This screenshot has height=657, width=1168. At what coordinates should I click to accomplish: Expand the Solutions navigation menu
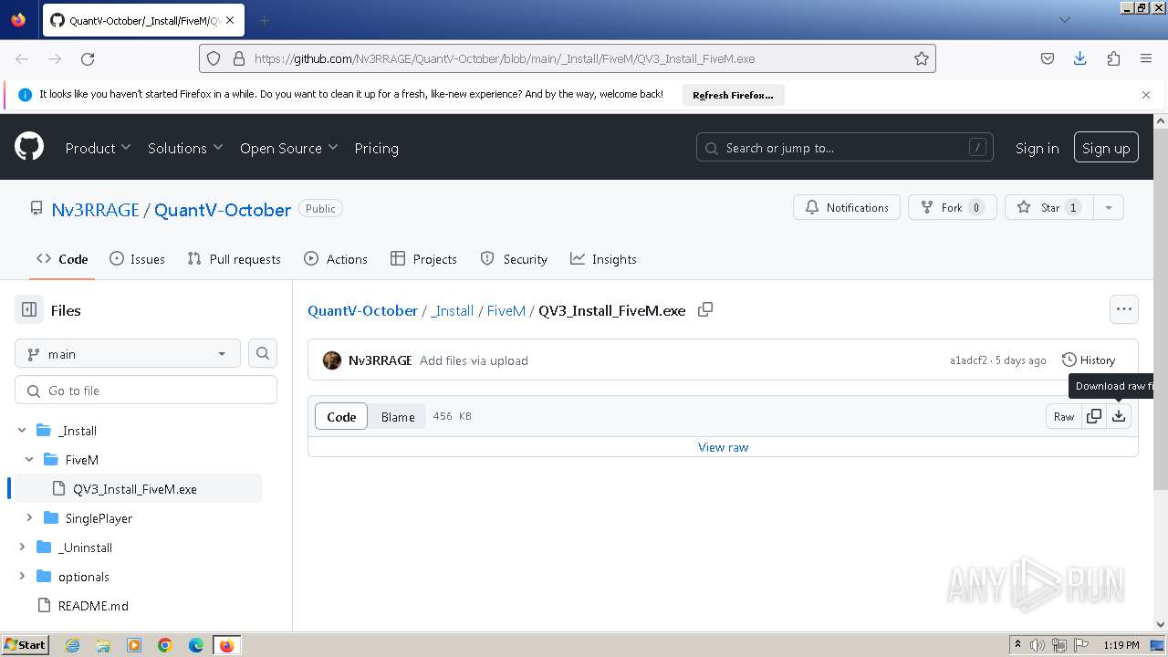tap(185, 148)
